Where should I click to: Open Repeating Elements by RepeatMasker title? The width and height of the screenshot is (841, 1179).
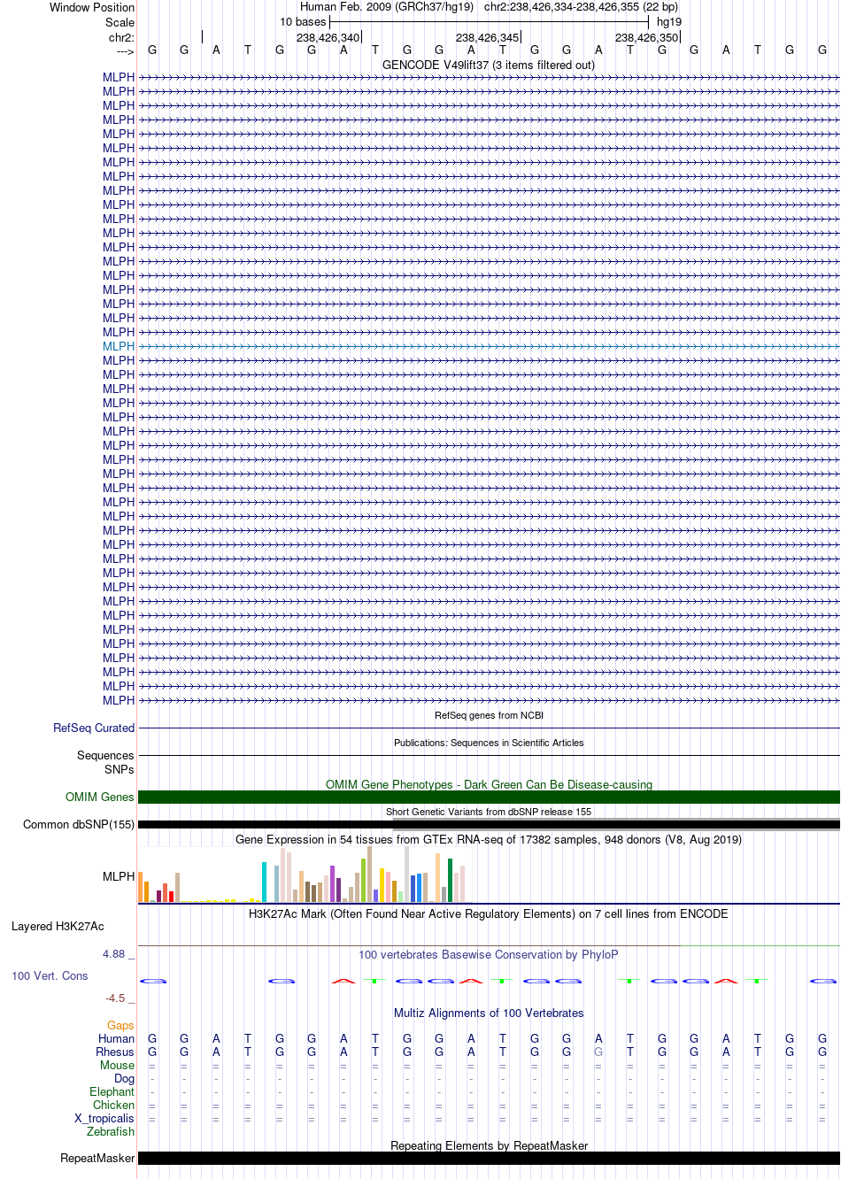coord(489,1145)
